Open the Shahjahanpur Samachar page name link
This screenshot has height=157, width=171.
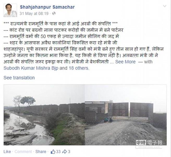(47, 7)
